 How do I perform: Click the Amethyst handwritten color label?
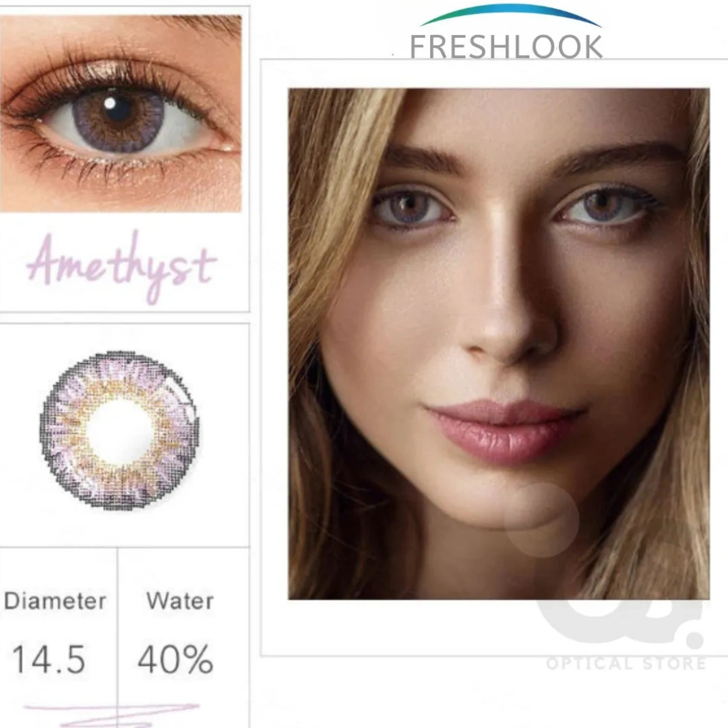tap(121, 267)
